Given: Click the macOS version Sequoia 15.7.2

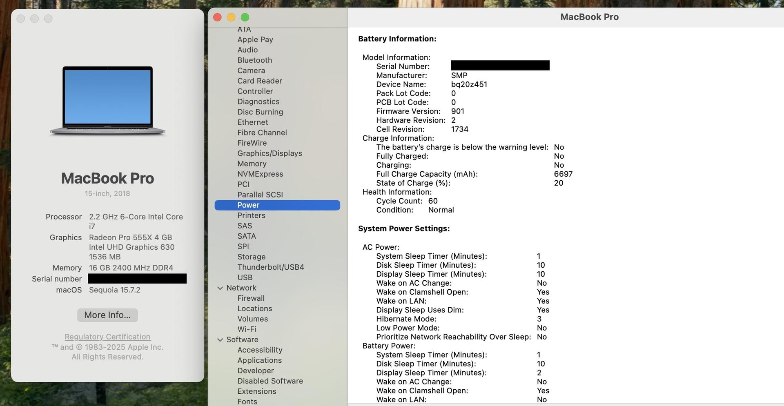Looking at the screenshot, I should (115, 290).
